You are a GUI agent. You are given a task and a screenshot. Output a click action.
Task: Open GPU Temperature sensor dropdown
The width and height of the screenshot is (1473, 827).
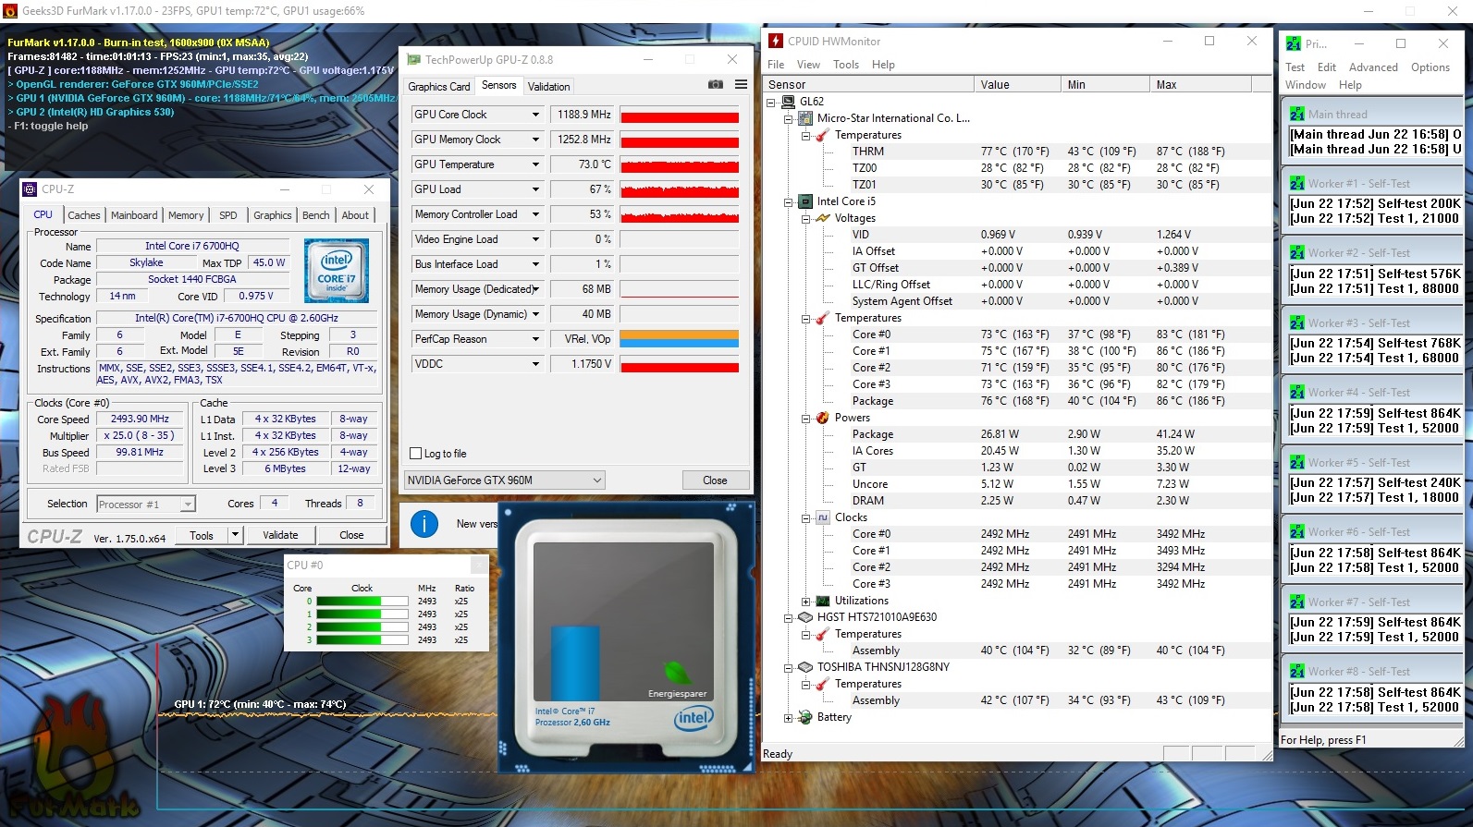coord(535,164)
